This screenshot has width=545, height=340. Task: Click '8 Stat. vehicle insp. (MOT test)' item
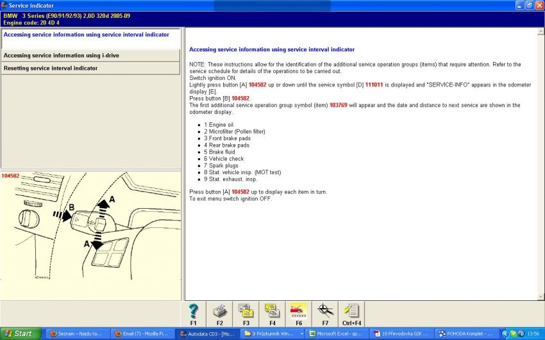[242, 172]
